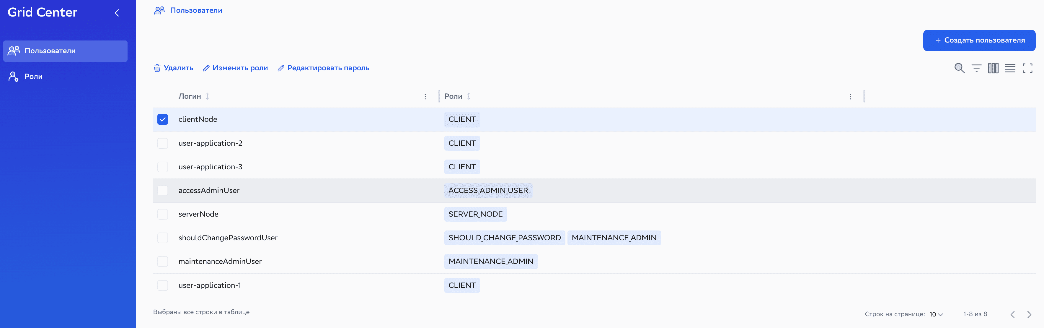
Task: Sort table by Логин column
Action: tap(207, 96)
